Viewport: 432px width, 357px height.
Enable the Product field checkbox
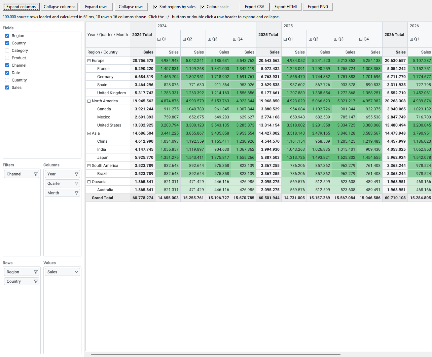(x=7, y=58)
